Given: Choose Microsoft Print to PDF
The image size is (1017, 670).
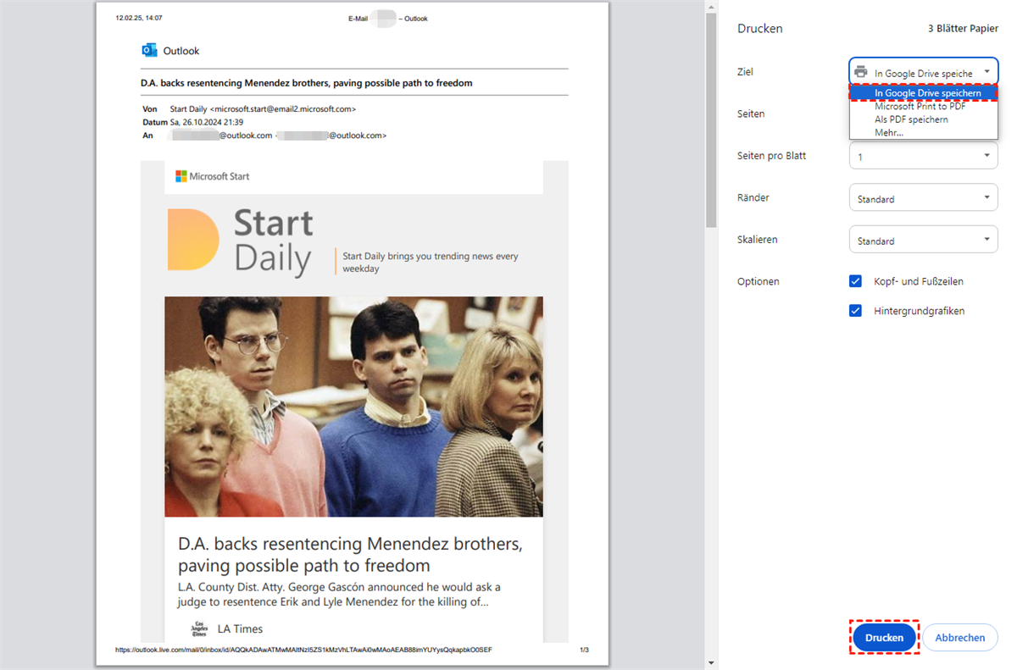Looking at the screenshot, I should coord(920,107).
